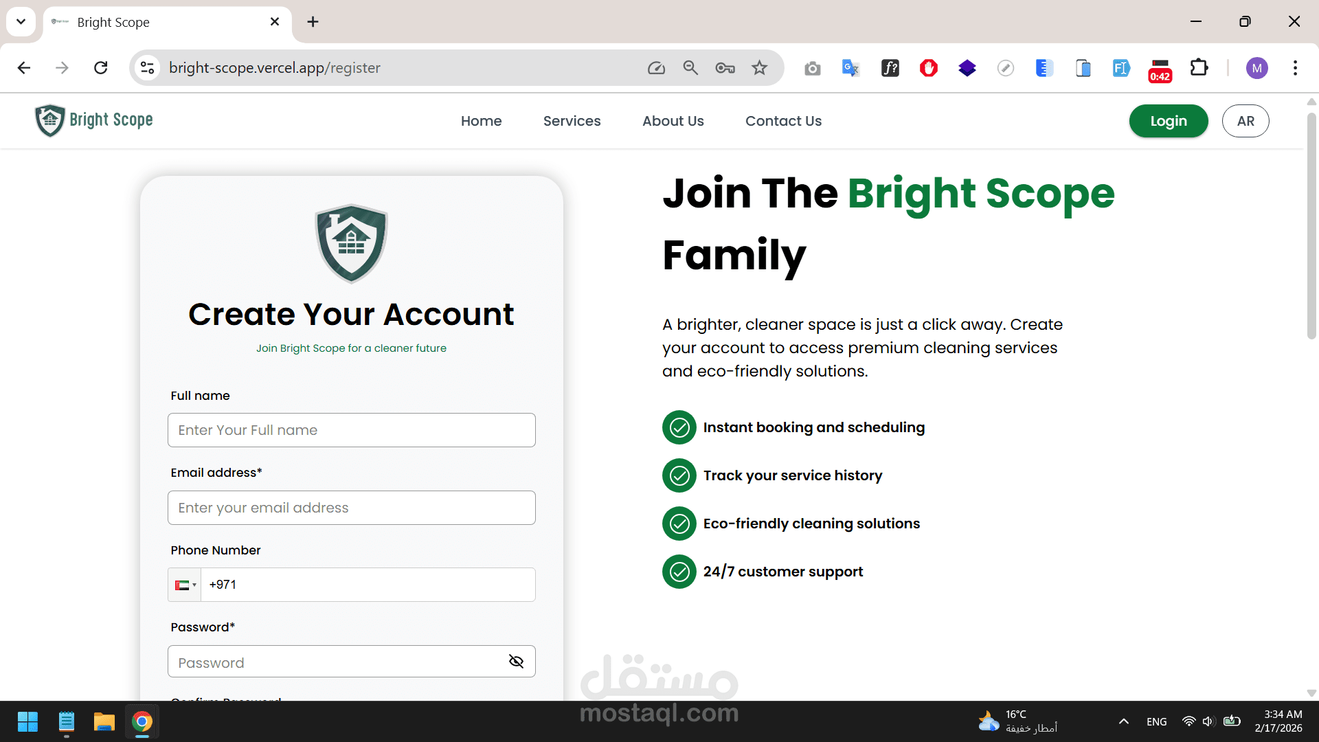Click the Google Translate extension icon
Image resolution: width=1319 pixels, height=742 pixels.
click(850, 68)
